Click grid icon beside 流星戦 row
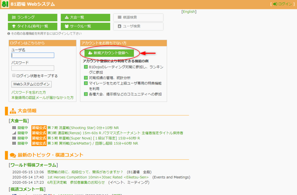This screenshot has height=195, width=297. (14, 128)
